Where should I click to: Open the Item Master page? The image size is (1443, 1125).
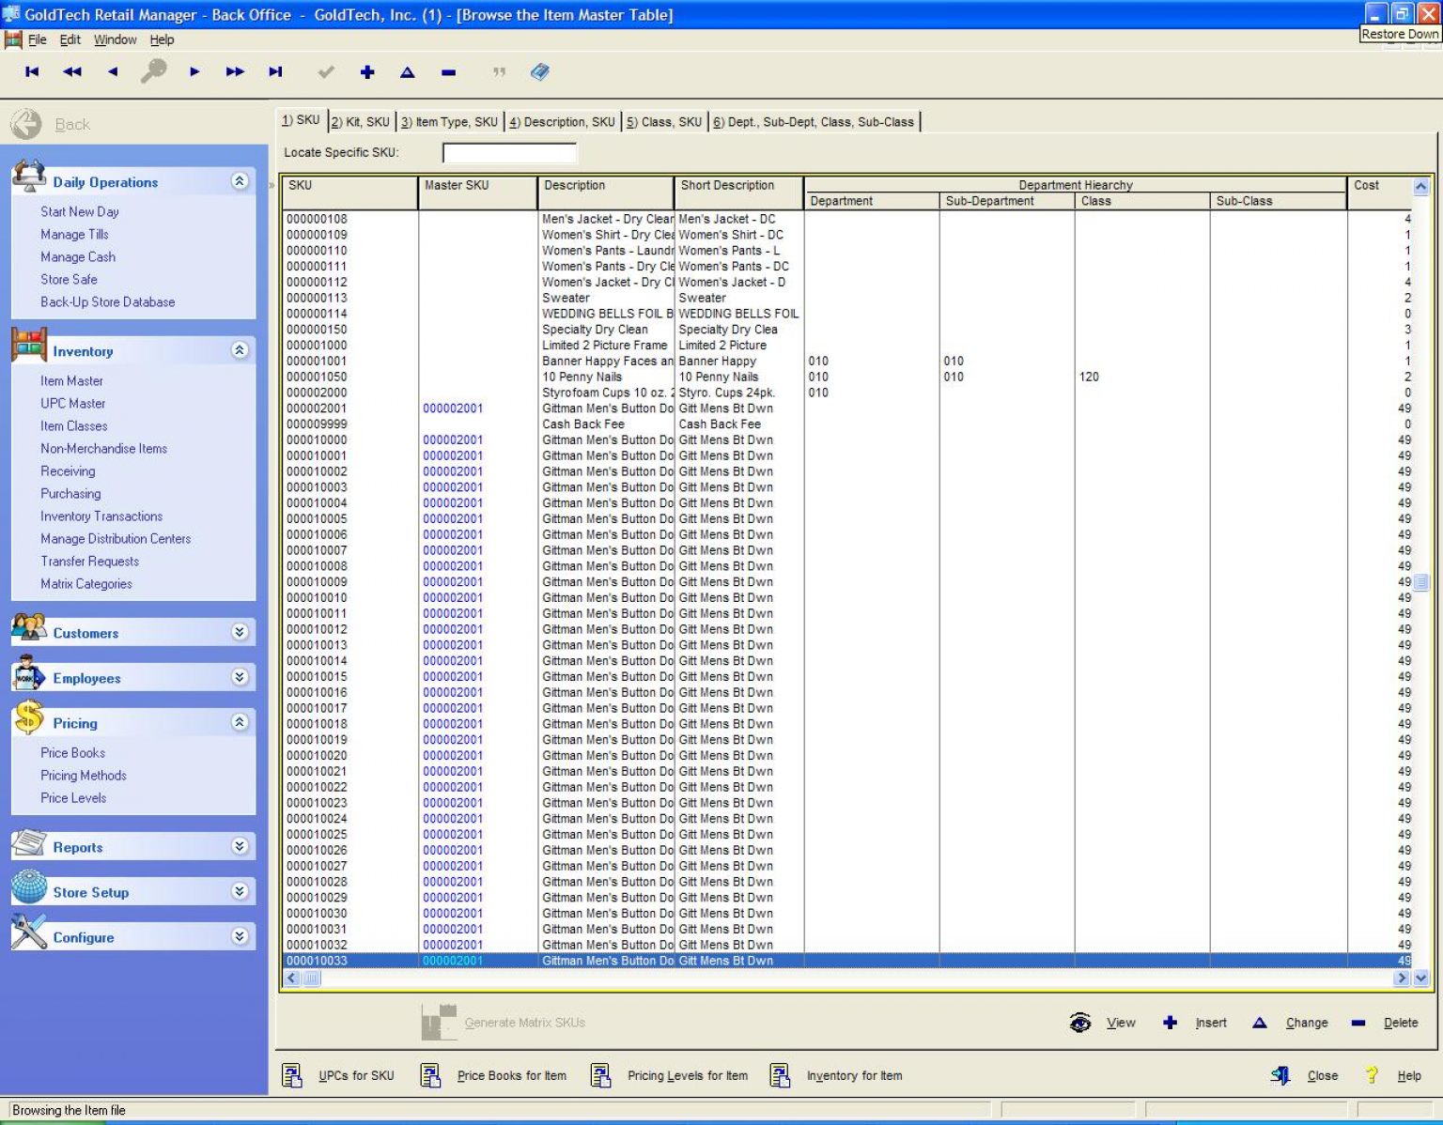click(71, 380)
